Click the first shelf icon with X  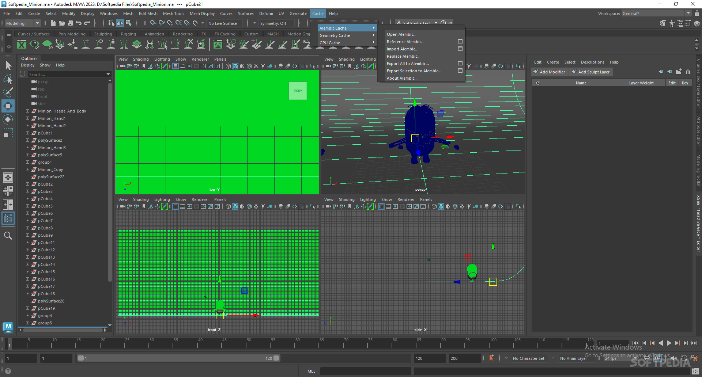point(22,45)
